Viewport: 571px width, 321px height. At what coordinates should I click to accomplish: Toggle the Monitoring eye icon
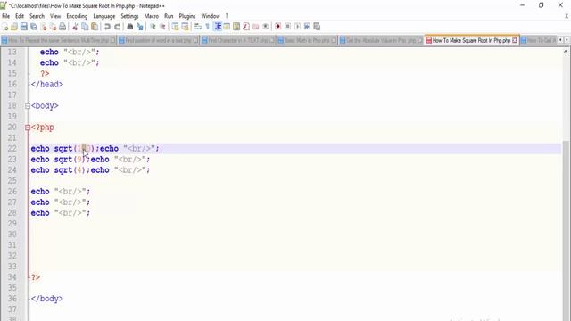click(266, 27)
